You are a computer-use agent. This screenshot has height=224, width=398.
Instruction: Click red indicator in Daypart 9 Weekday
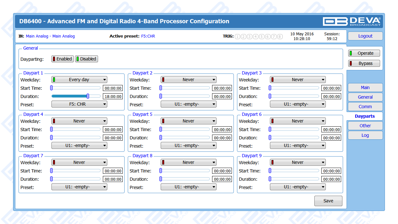(272, 162)
